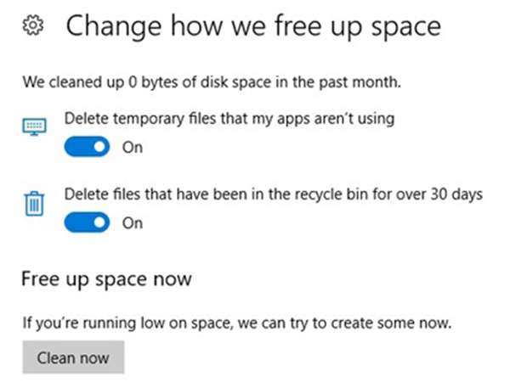The height and width of the screenshot is (382, 510).
Task: Click the 'over 30 days' text in the recycle bin option
Action: pos(444,194)
